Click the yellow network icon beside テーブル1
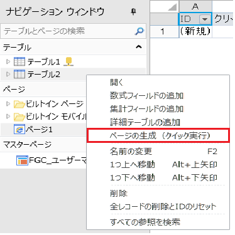 coord(68,61)
